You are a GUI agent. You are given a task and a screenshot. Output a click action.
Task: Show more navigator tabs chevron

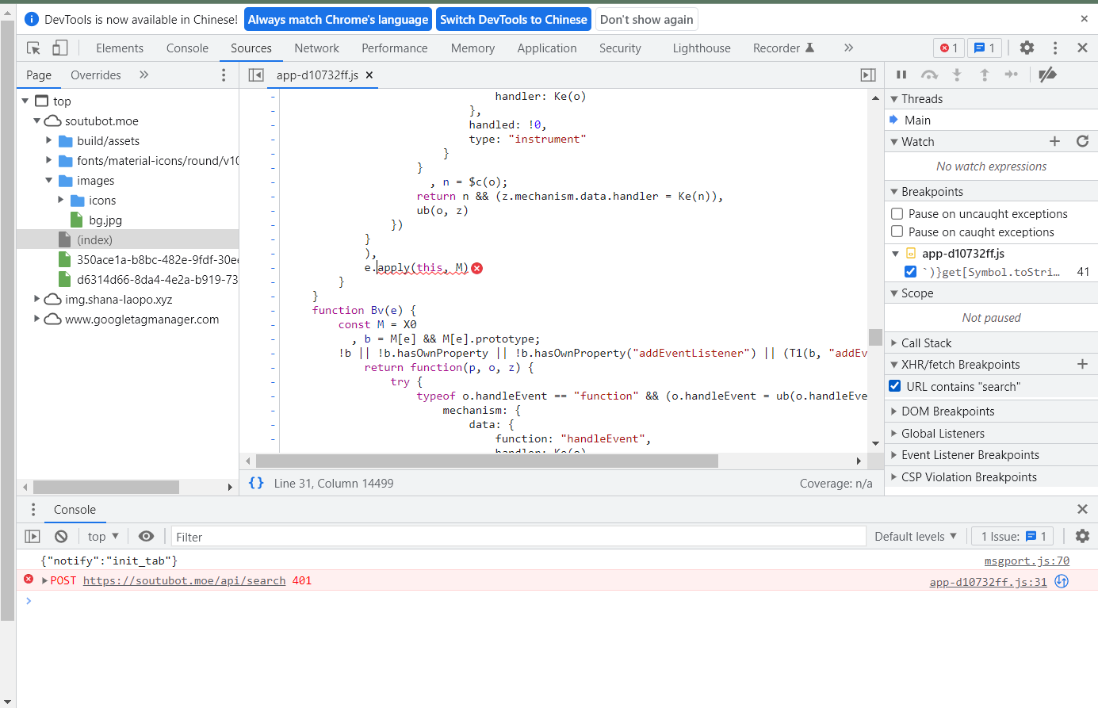(144, 75)
